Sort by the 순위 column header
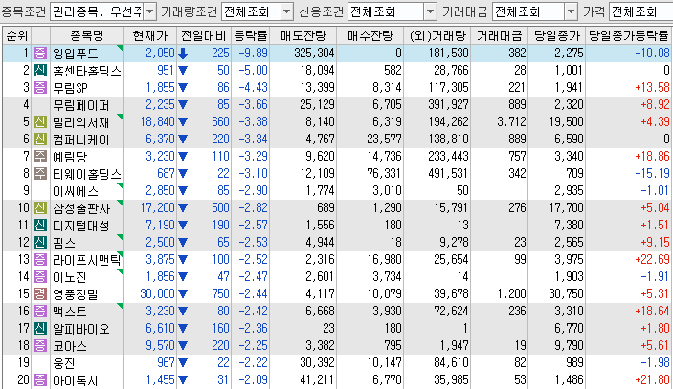 coord(16,35)
